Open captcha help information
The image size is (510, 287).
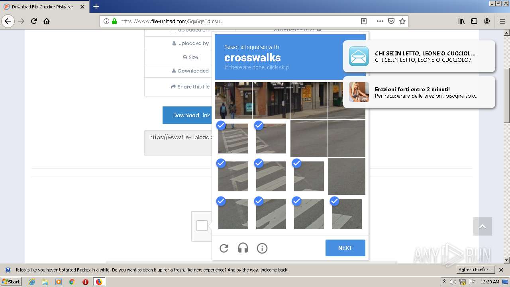point(262,248)
